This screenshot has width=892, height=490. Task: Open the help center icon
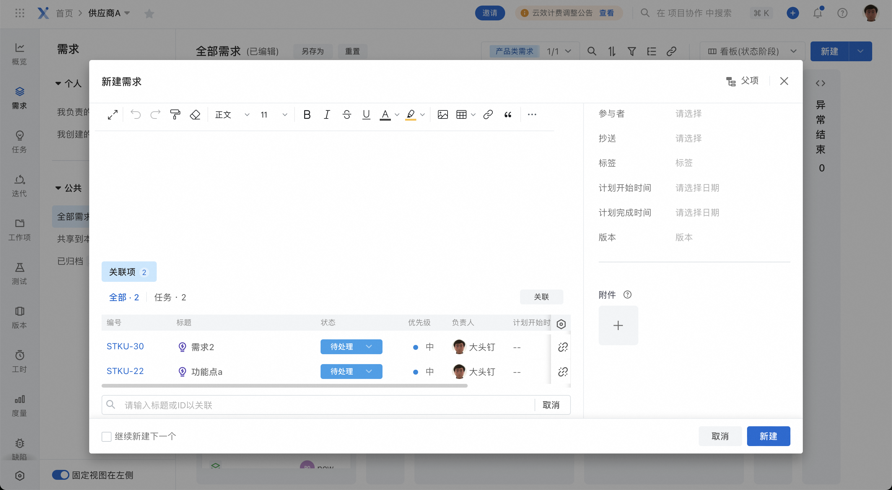(842, 13)
